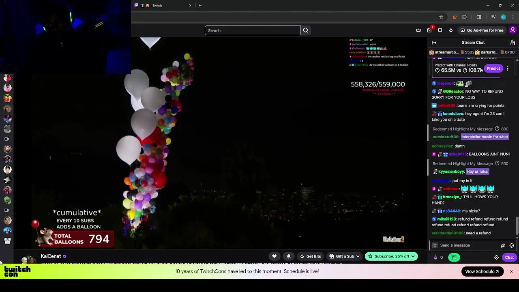Open the purple user profile avatar menu
This screenshot has width=519, height=292.
513,30
